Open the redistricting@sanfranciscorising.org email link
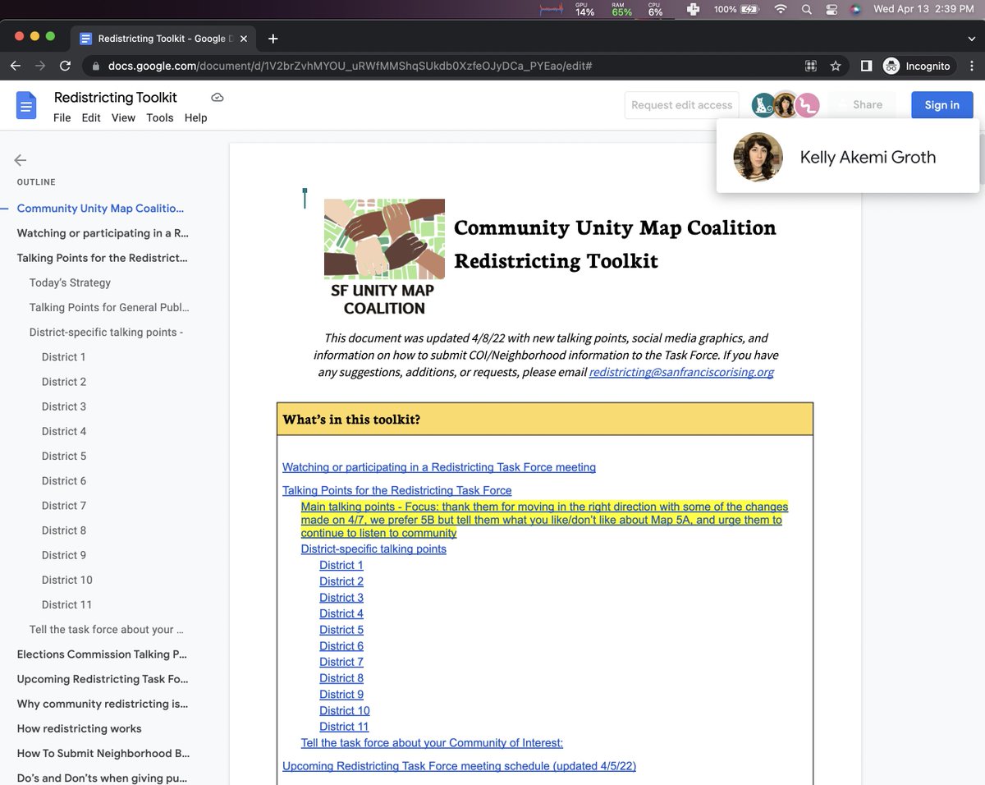 tap(681, 372)
